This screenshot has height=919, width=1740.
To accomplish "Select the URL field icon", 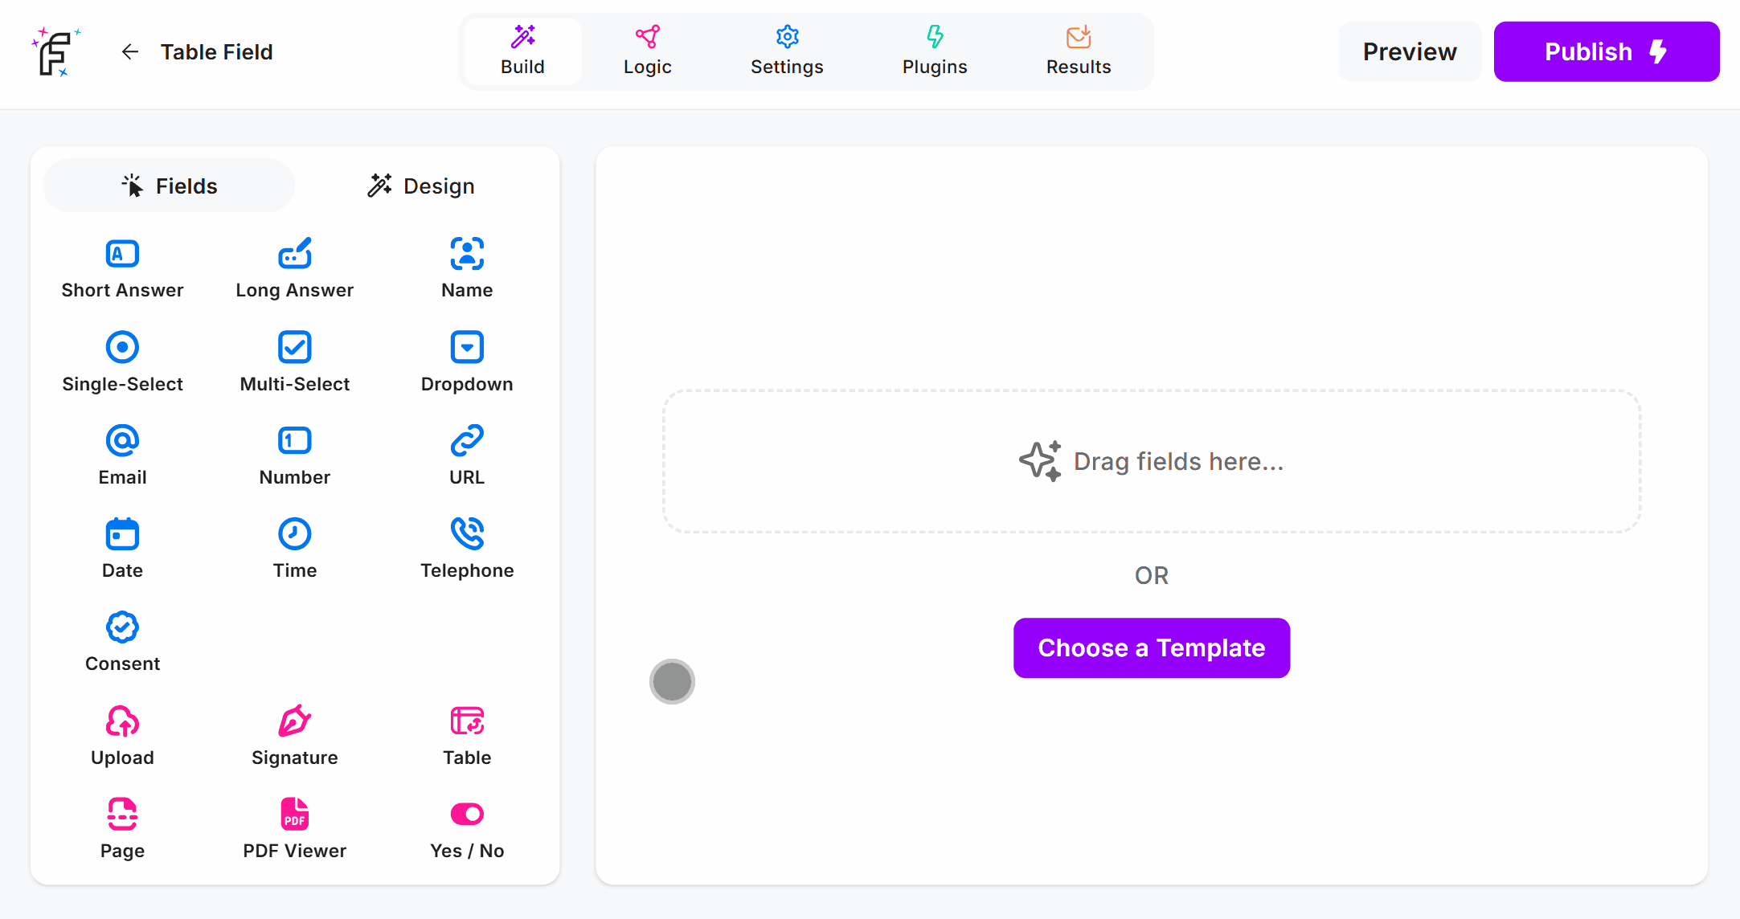I will (x=466, y=454).
